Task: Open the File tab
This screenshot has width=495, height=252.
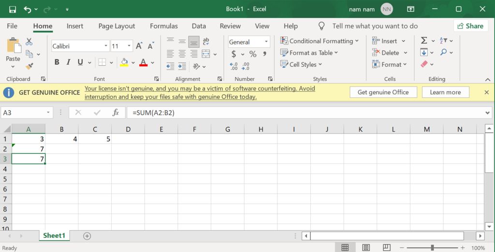Action: [x=12, y=26]
